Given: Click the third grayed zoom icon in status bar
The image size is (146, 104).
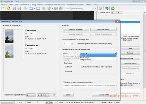Looking at the screenshot, I should coord(56,102).
